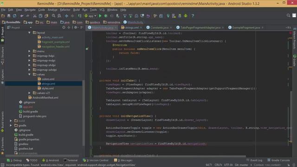Open the Gradle Console panel
This screenshot has width=297, height=167.
tap(278, 160)
